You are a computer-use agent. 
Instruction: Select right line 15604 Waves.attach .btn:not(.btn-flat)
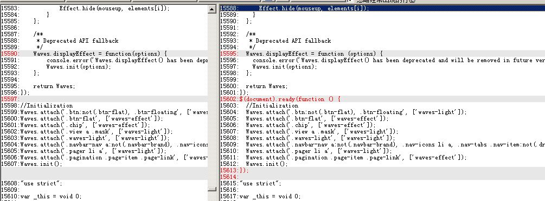(x=382, y=112)
